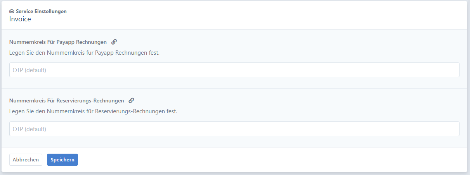The image size is (470, 175).
Task: Click OTP (default) placeholder in first field
Action: pos(29,70)
